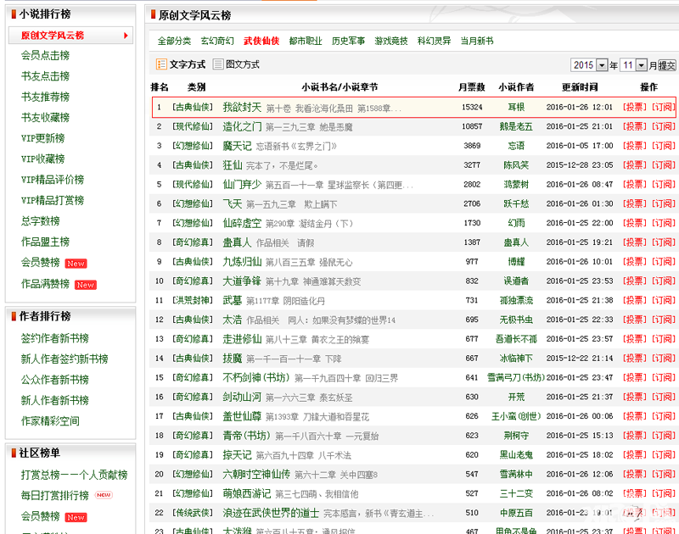Subscribe 订阅 to 造化之门
Image resolution: width=679 pixels, height=534 pixels.
pyautogui.click(x=664, y=126)
